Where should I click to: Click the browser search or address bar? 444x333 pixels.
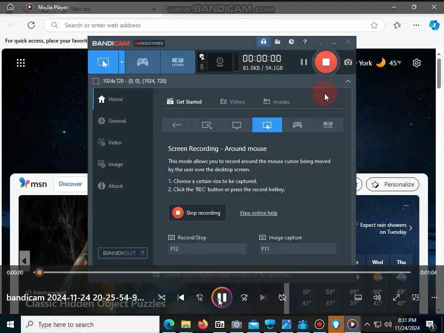[214, 25]
